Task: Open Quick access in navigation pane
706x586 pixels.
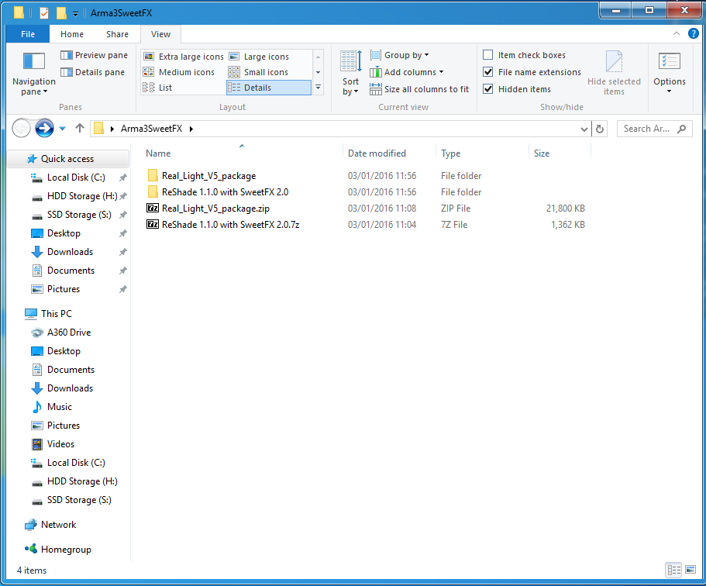Action: [67, 159]
